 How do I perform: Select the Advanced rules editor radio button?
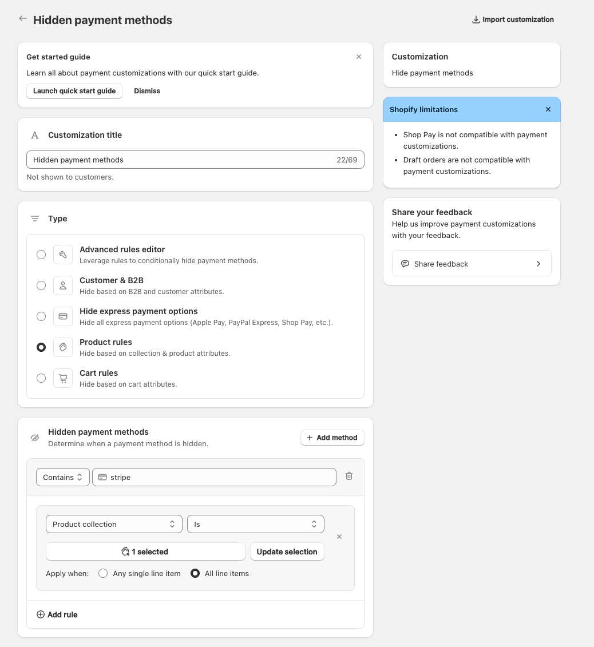41,255
